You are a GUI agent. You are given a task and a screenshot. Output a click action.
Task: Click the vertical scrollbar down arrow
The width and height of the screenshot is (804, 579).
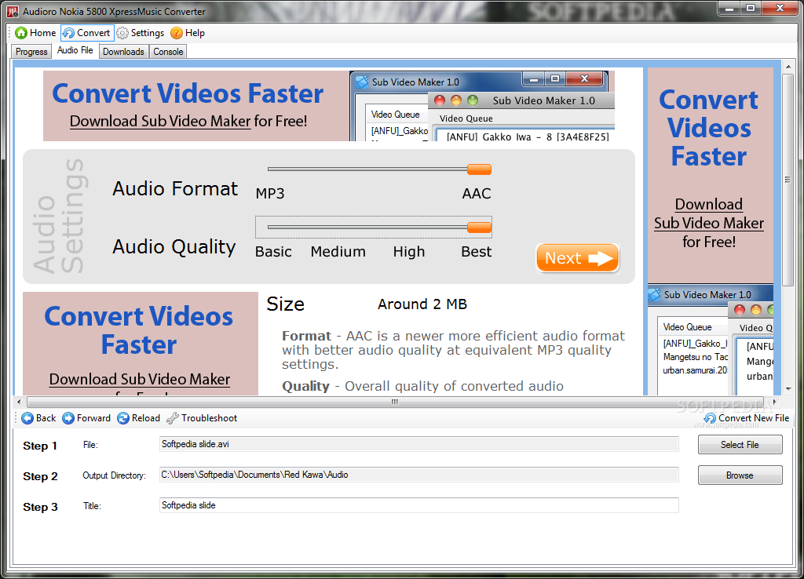click(x=788, y=389)
